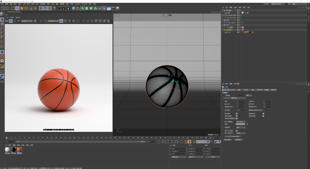This screenshot has width=310, height=169.
Task: Activate the Rotate tool
Action: click(x=26, y=8)
